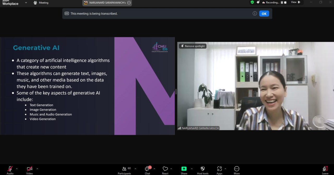334x175 pixels.
Task: Open video settings chevron next to Video
Action: click(x=37, y=169)
